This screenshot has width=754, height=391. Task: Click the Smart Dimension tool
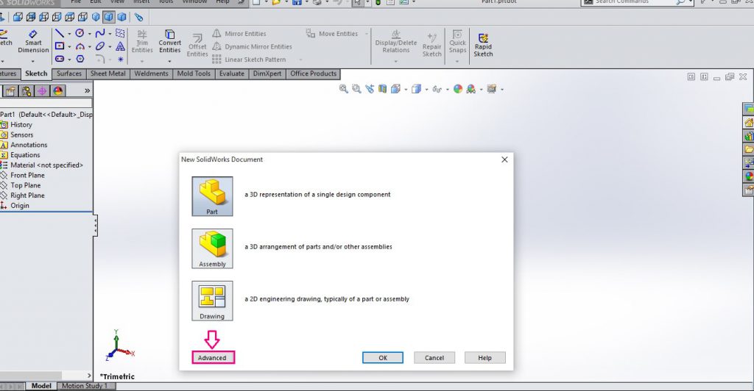[x=33, y=42]
